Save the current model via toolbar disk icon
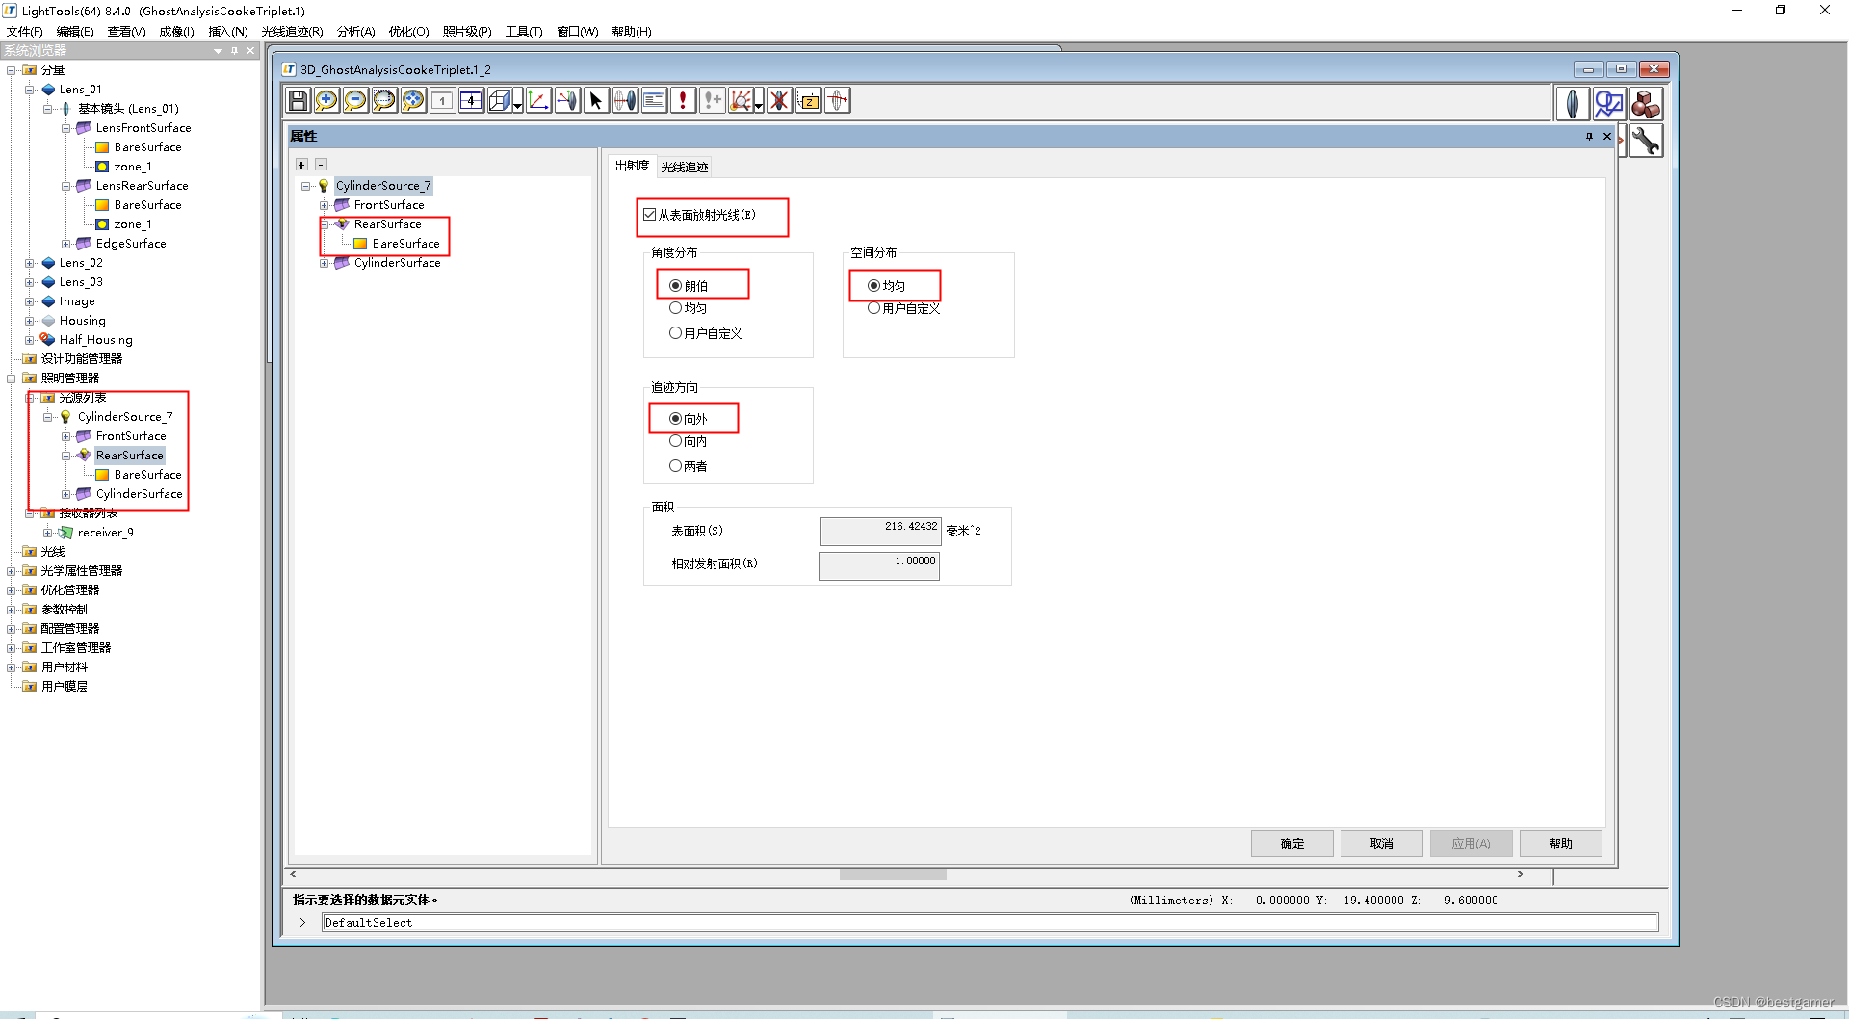 click(x=298, y=100)
